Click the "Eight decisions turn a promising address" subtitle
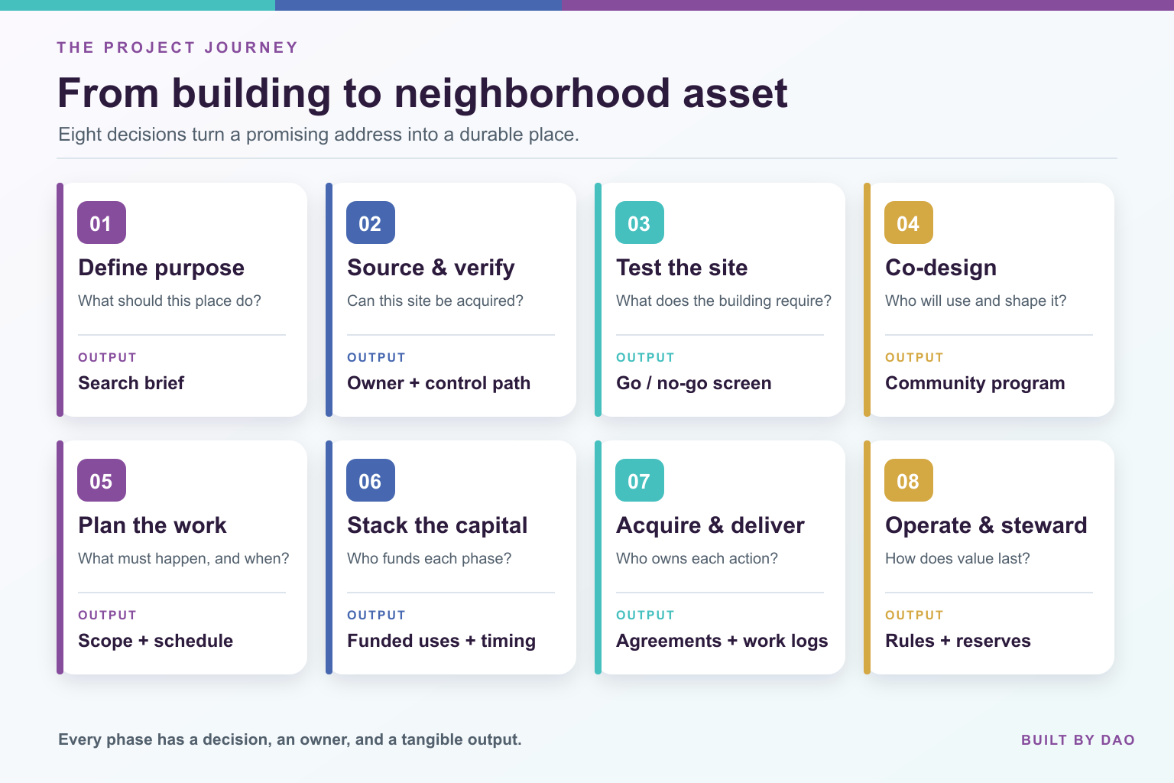 pyautogui.click(x=319, y=135)
